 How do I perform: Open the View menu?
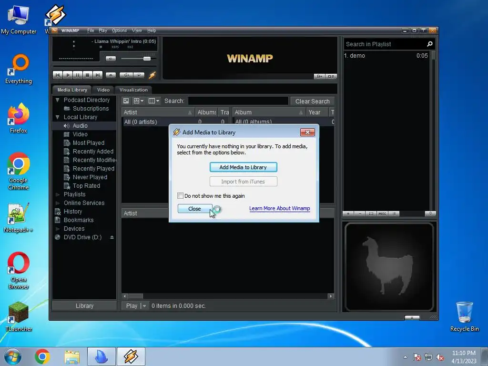(x=137, y=30)
